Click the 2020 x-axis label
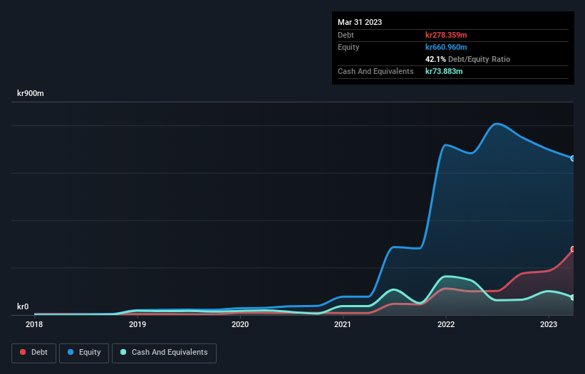The width and height of the screenshot is (585, 374). tap(240, 324)
